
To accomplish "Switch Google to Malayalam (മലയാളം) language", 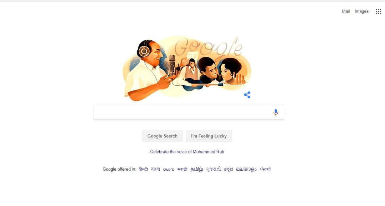I will (246, 169).
